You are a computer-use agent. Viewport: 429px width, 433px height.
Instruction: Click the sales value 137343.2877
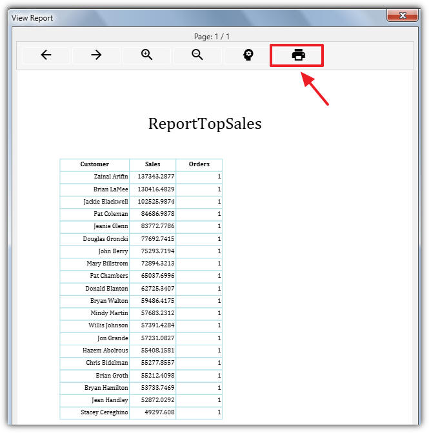[x=156, y=177]
